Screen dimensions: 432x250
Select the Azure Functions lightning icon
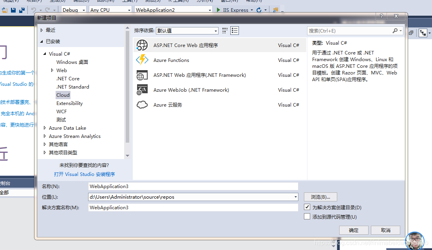[x=142, y=60]
